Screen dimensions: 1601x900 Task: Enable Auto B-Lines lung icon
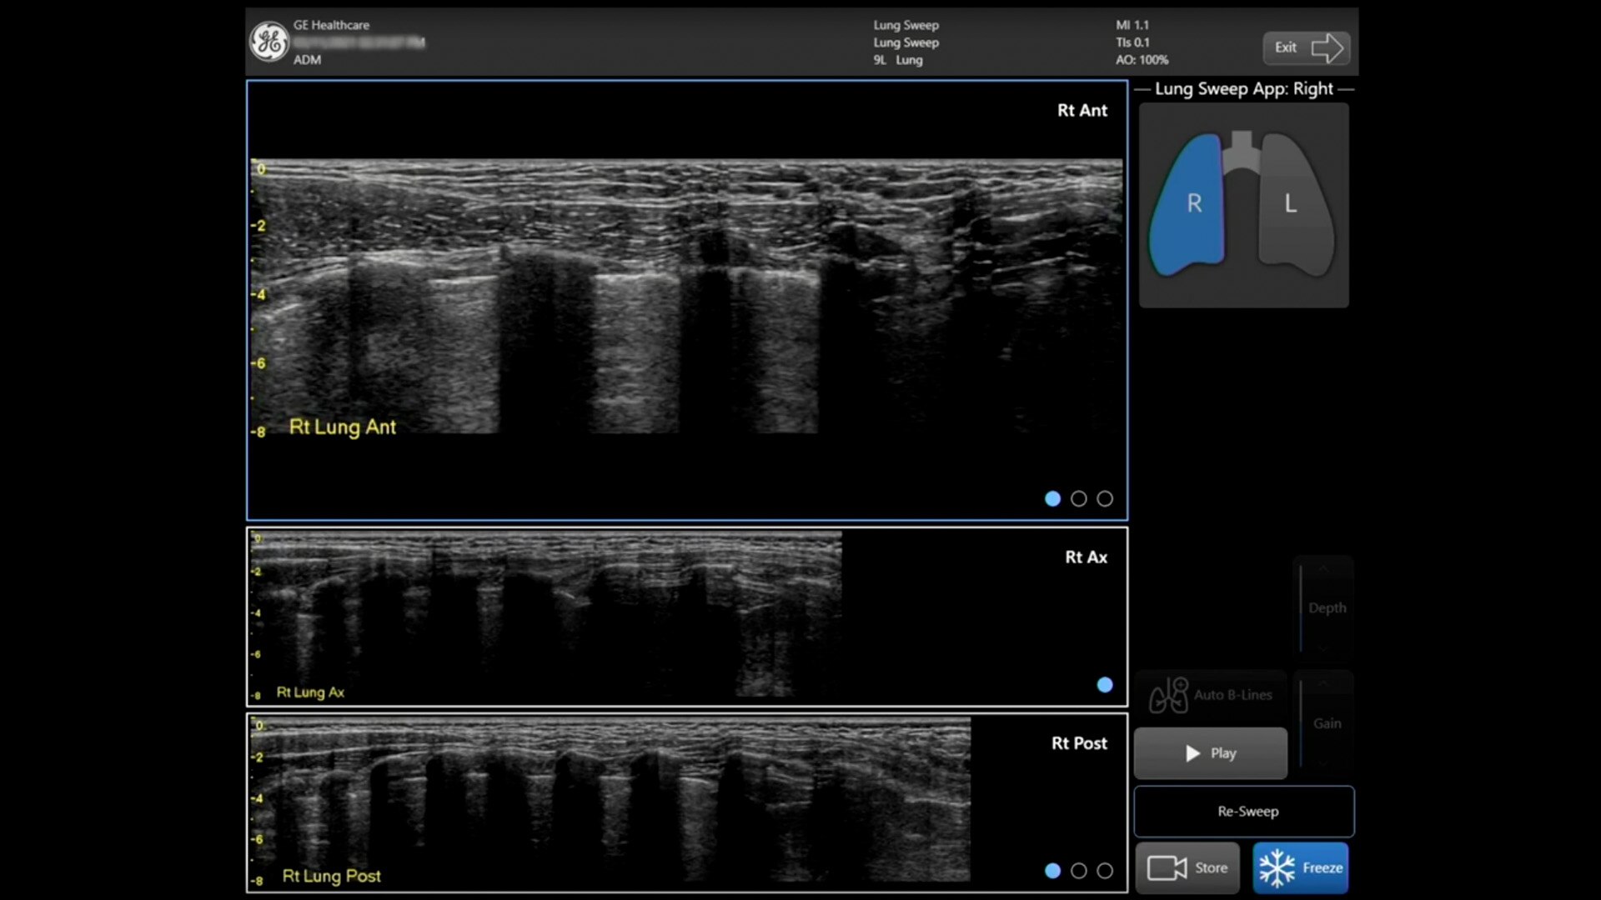1169,695
